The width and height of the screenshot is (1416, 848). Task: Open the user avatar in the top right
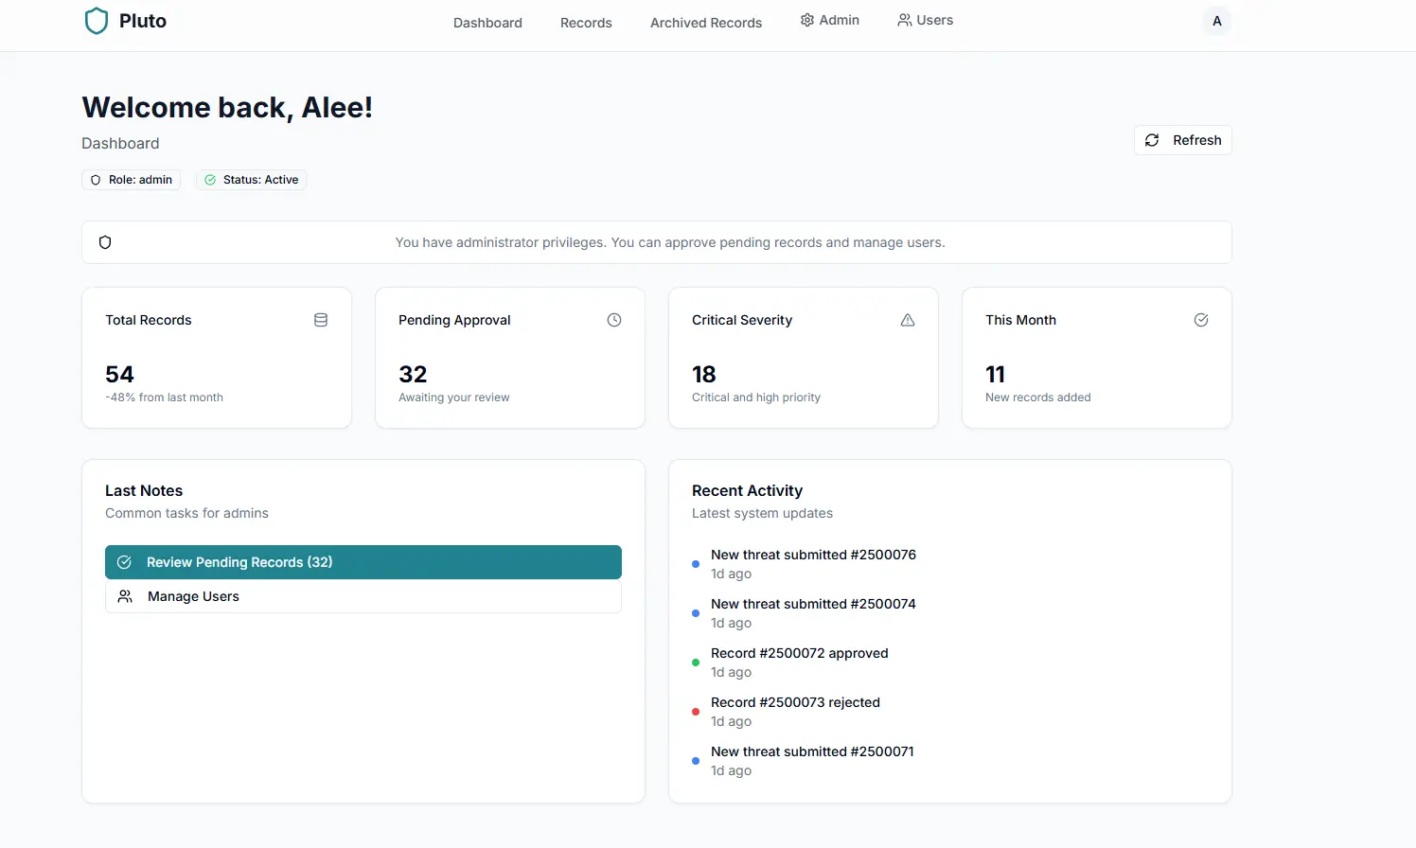point(1216,20)
